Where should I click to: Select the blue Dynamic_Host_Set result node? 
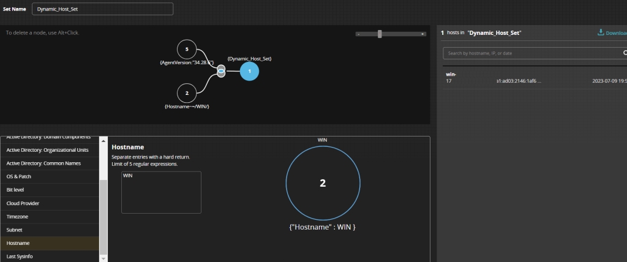tap(249, 71)
